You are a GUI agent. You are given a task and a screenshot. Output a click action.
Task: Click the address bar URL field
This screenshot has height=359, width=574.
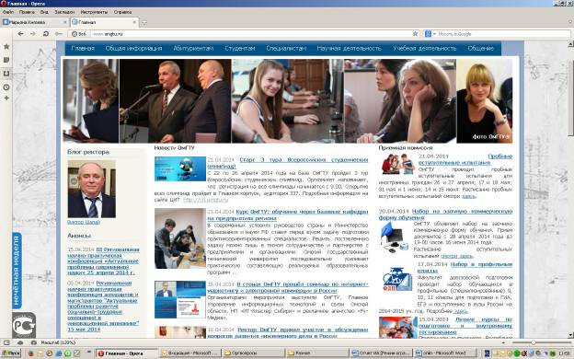pyautogui.click(x=251, y=34)
